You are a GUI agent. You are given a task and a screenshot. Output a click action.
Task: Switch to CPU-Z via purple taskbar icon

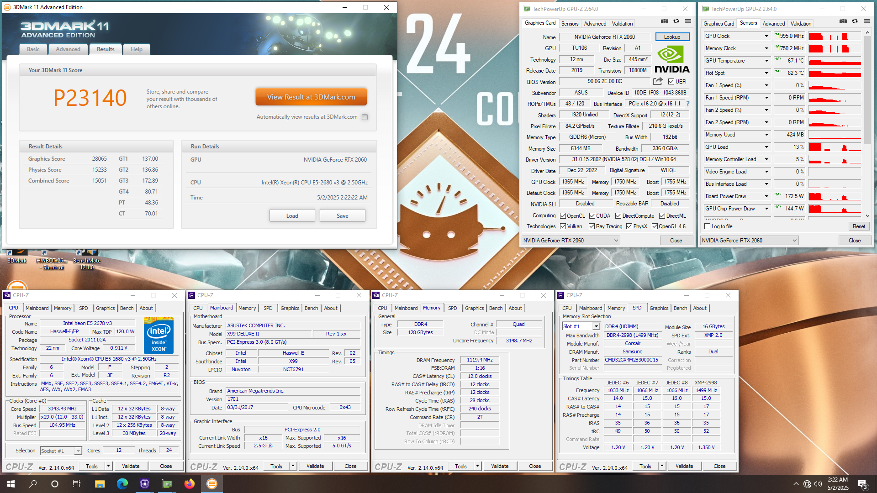click(145, 484)
